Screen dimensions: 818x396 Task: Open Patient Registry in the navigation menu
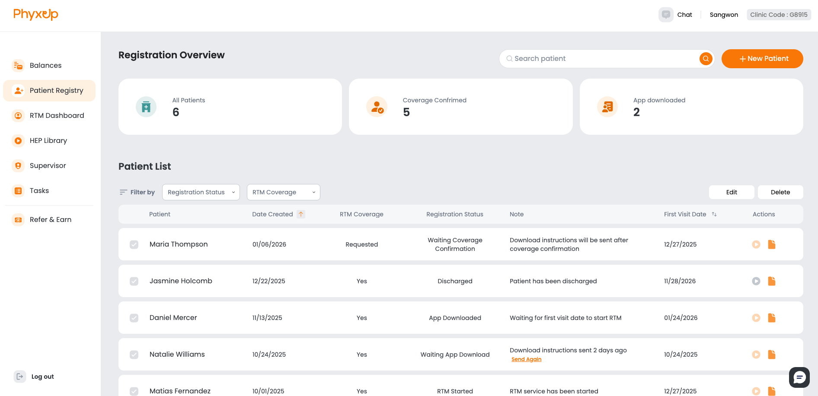pyautogui.click(x=56, y=90)
